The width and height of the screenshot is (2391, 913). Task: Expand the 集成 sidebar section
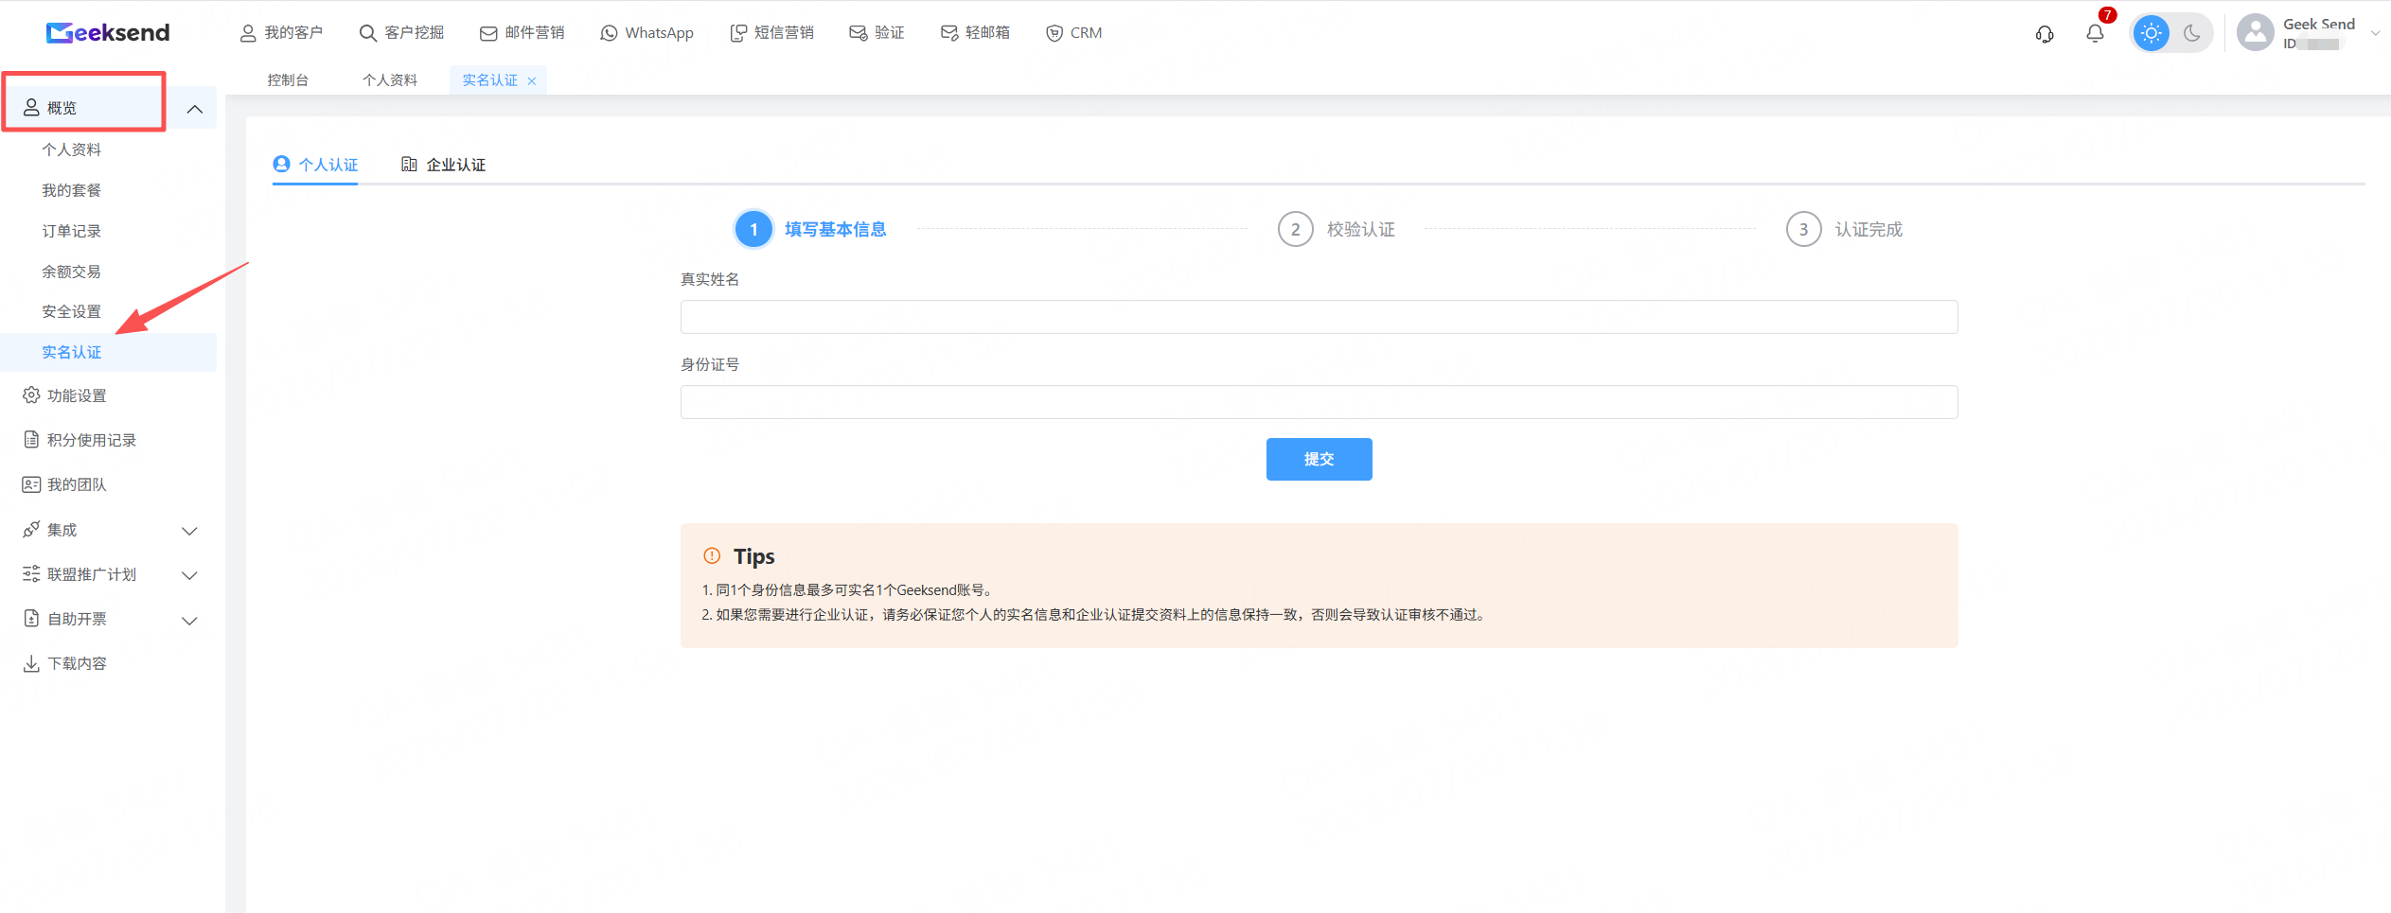(189, 531)
